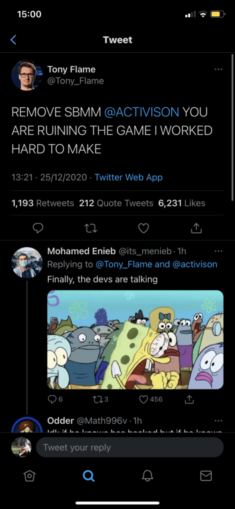Open Messages envelope tab
The height and width of the screenshot is (509, 235).
tap(206, 476)
